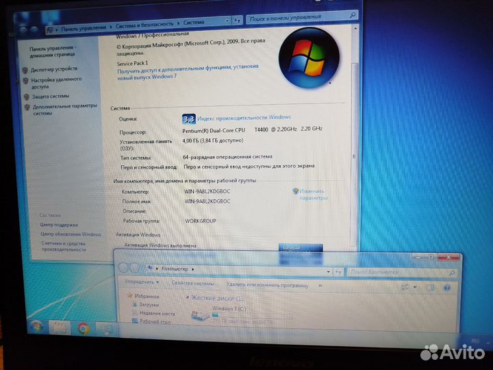This screenshot has height=370, width=493.
Task: Open Счетчики и средства производительности link
Action: 64,247
